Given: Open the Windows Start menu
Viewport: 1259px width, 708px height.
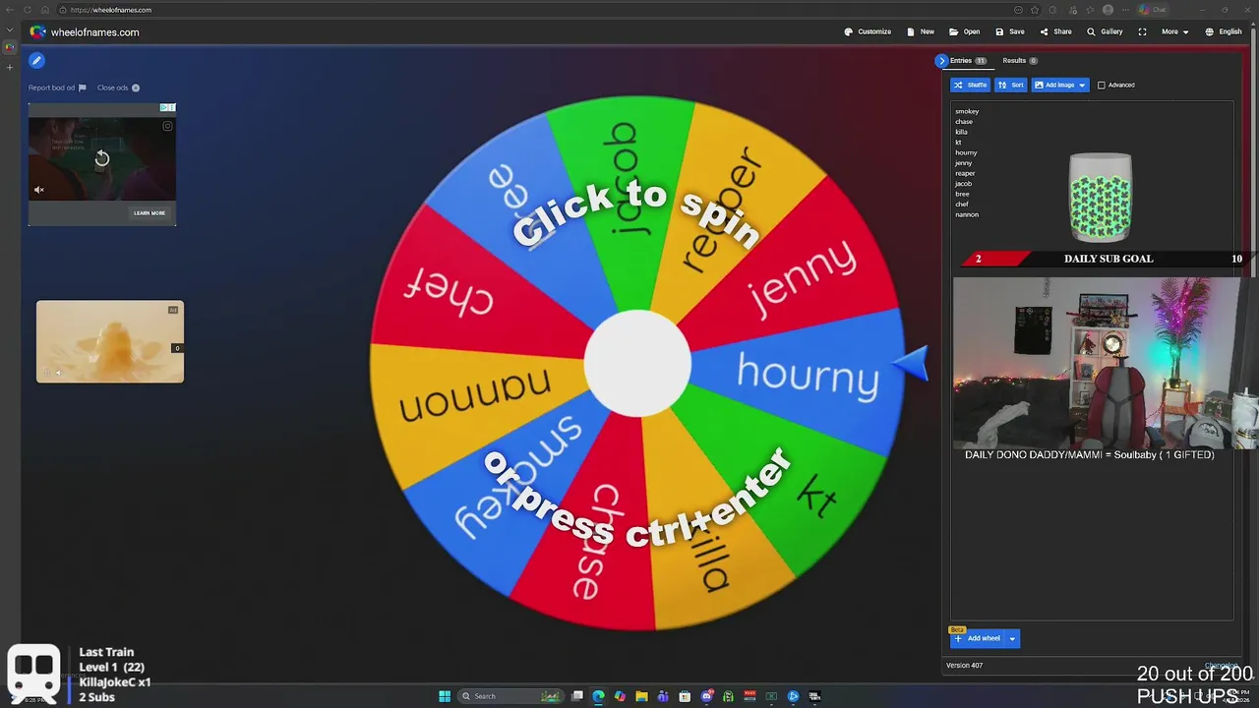Looking at the screenshot, I should coord(445,696).
